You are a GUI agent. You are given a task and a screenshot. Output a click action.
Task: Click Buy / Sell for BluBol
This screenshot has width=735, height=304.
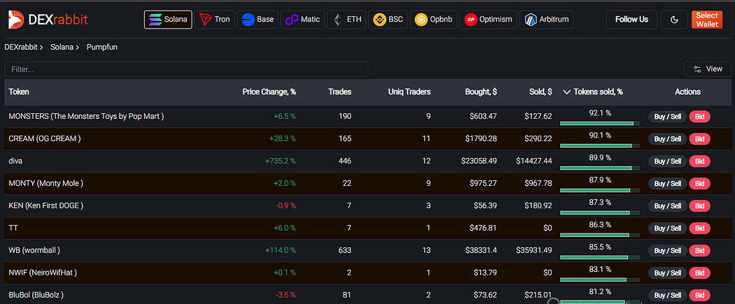pos(668,296)
